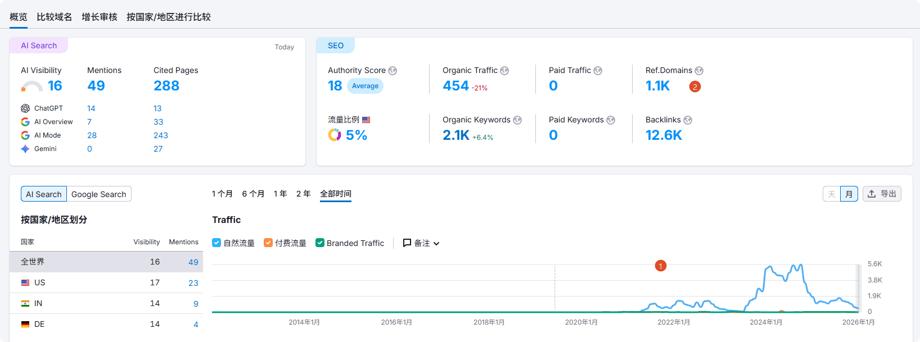Click globe icon beside Organic Traffic
Viewport: 920px width, 342px height.
click(x=504, y=71)
